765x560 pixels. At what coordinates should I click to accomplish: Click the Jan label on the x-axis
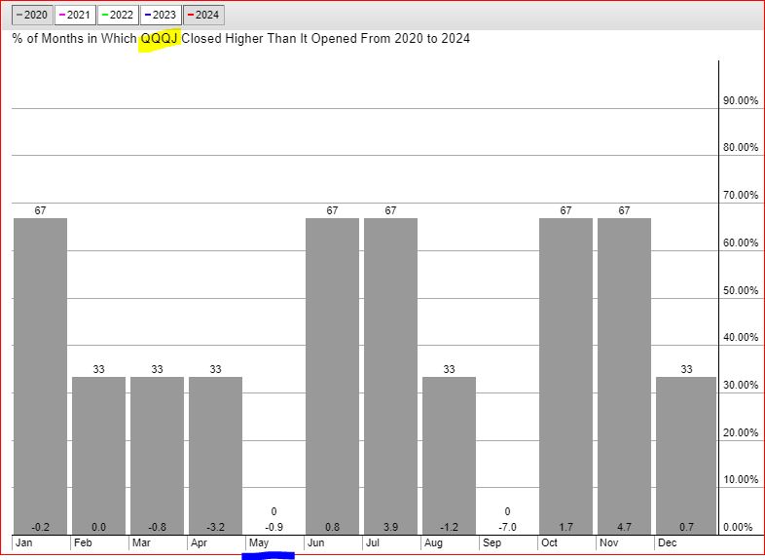pyautogui.click(x=24, y=542)
